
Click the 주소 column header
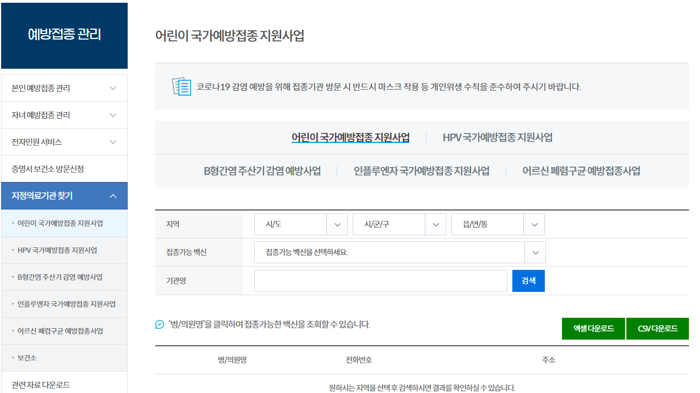tap(549, 360)
